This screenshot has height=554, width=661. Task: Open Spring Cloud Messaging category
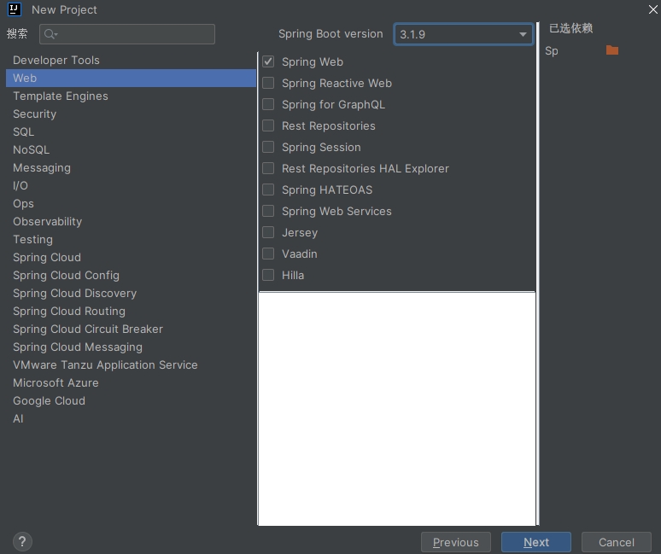point(131,347)
